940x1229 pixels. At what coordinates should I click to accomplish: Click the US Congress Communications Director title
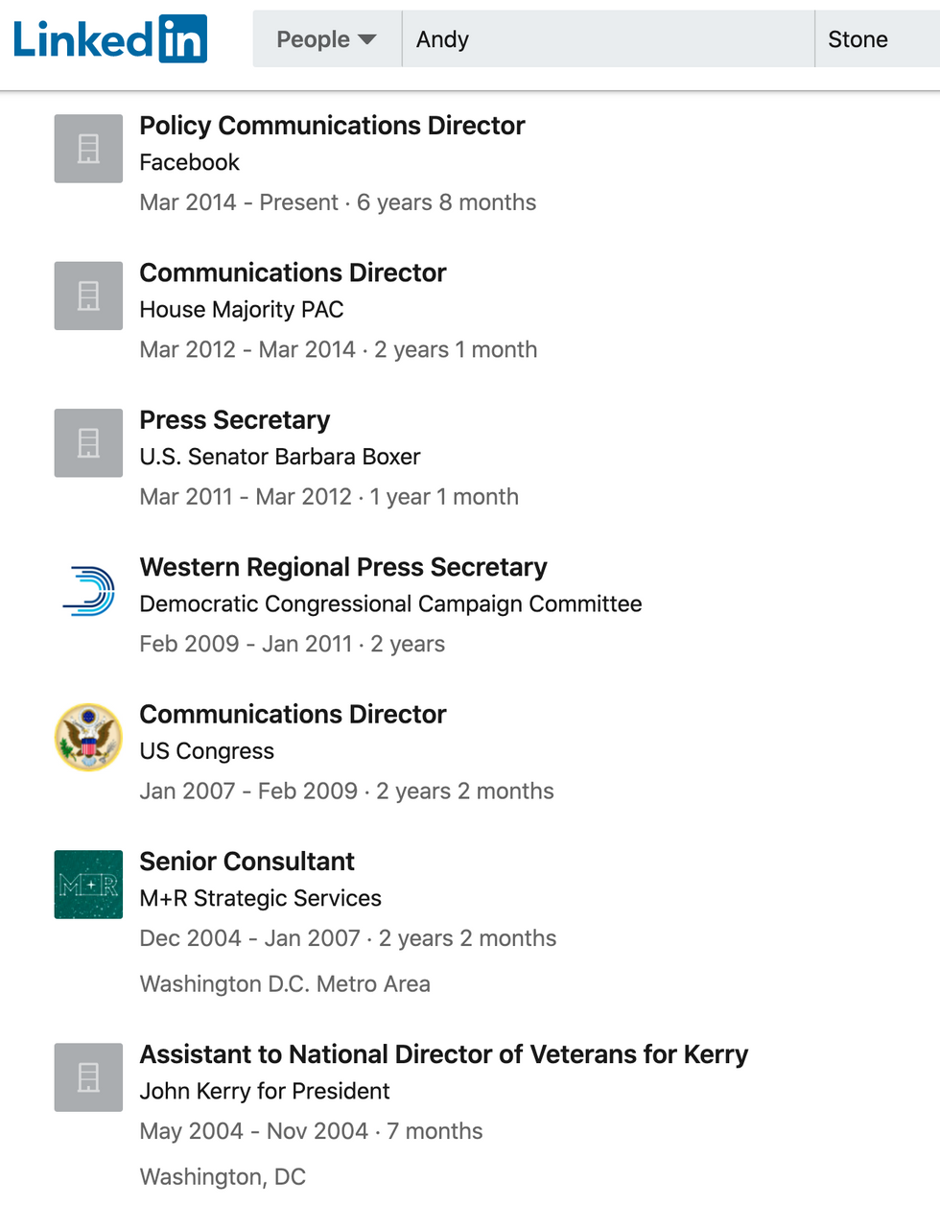[x=293, y=715]
